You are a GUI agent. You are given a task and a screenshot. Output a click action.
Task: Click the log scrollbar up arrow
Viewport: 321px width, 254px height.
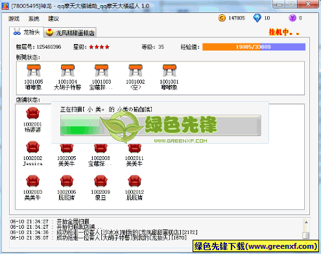tap(306, 222)
